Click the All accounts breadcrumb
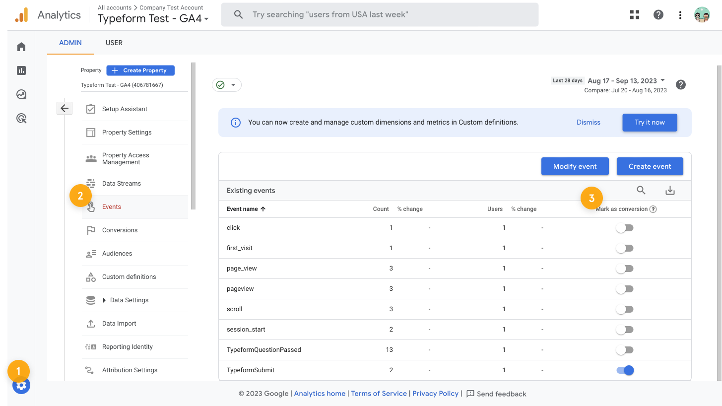Viewport: 722px width, 406px height. pos(115,7)
